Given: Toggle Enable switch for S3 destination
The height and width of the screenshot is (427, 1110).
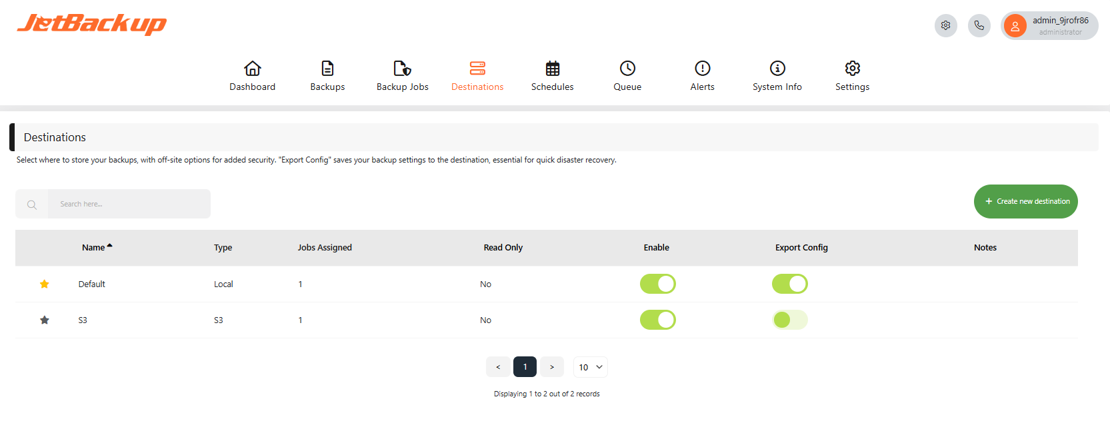Looking at the screenshot, I should click(657, 320).
